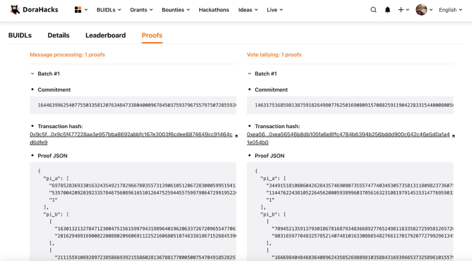This screenshot has height=261, width=472.
Task: Open the grid apps menu icon
Action: [x=78, y=10]
